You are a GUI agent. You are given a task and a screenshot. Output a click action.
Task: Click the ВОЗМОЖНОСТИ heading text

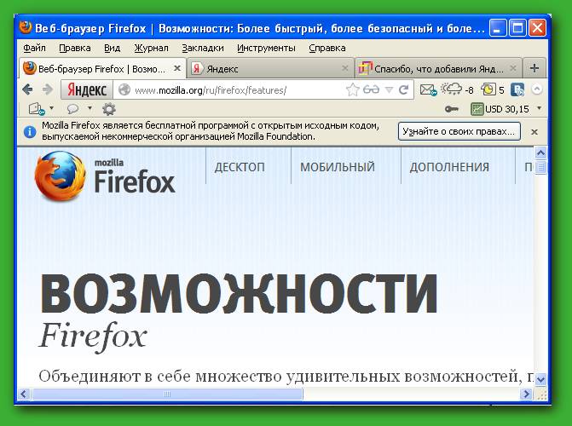(x=239, y=294)
